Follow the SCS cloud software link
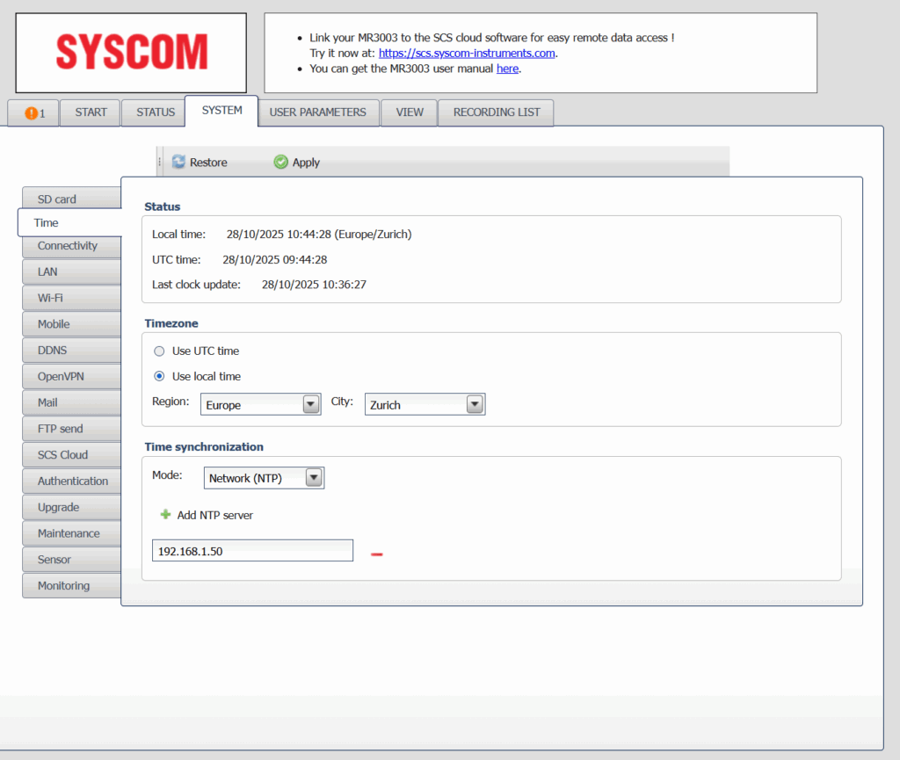This screenshot has width=900, height=760. click(x=466, y=53)
